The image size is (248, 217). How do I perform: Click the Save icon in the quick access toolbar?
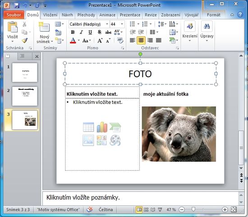[17, 6]
